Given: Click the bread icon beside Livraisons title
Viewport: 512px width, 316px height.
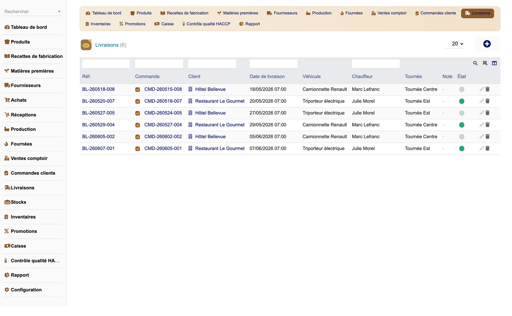Looking at the screenshot, I should coord(86,45).
